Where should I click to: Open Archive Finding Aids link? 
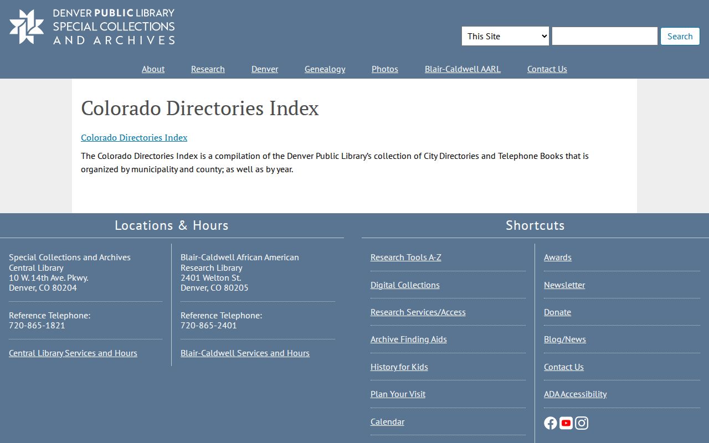pyautogui.click(x=409, y=339)
